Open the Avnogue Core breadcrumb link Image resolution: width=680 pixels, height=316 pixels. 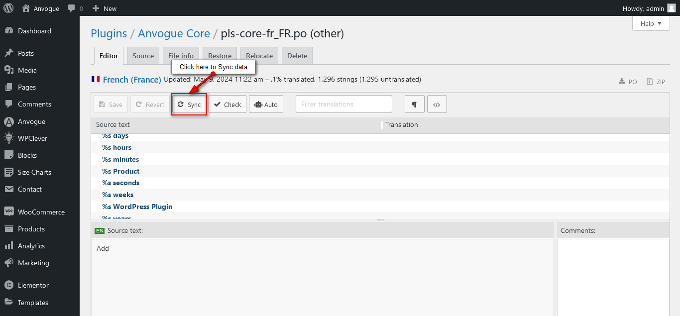tap(174, 33)
